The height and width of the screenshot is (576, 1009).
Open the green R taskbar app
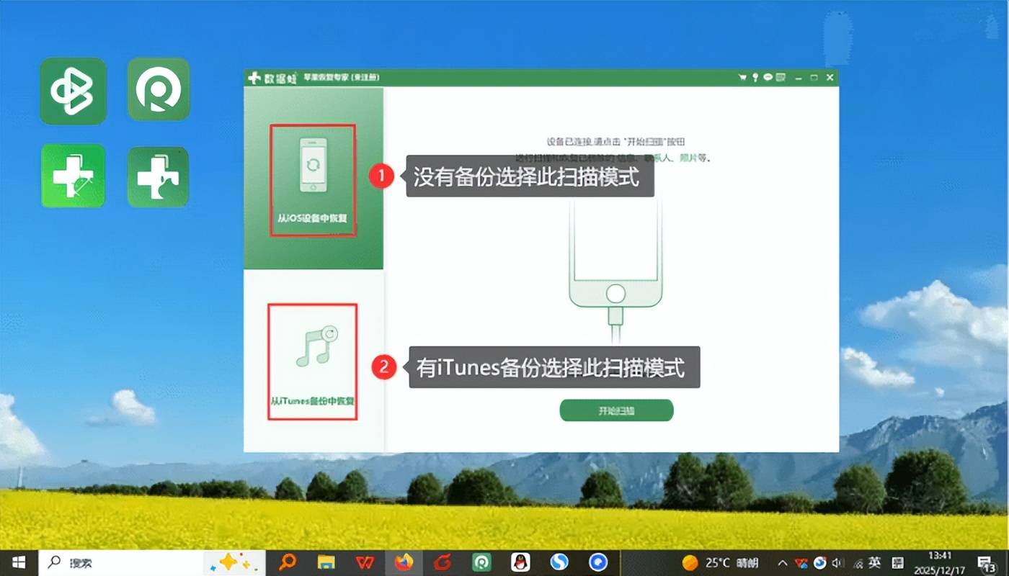click(x=481, y=562)
